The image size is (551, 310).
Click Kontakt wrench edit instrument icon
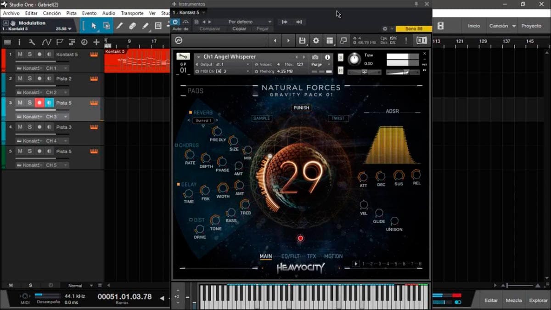pyautogui.click(x=183, y=56)
